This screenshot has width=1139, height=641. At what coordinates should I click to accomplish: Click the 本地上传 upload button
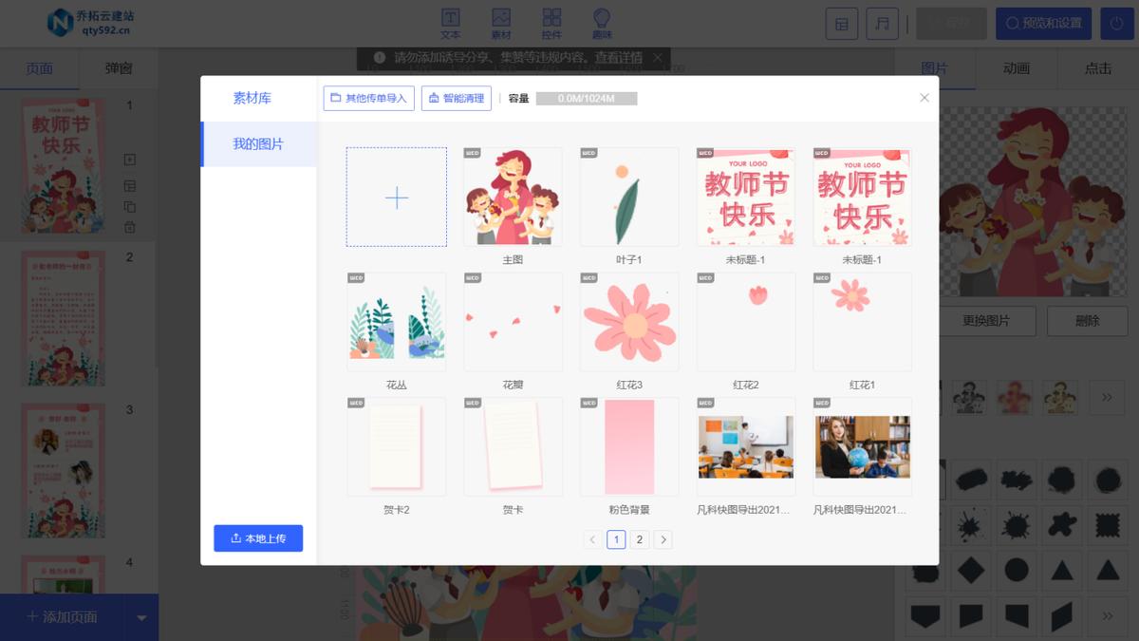pos(257,537)
